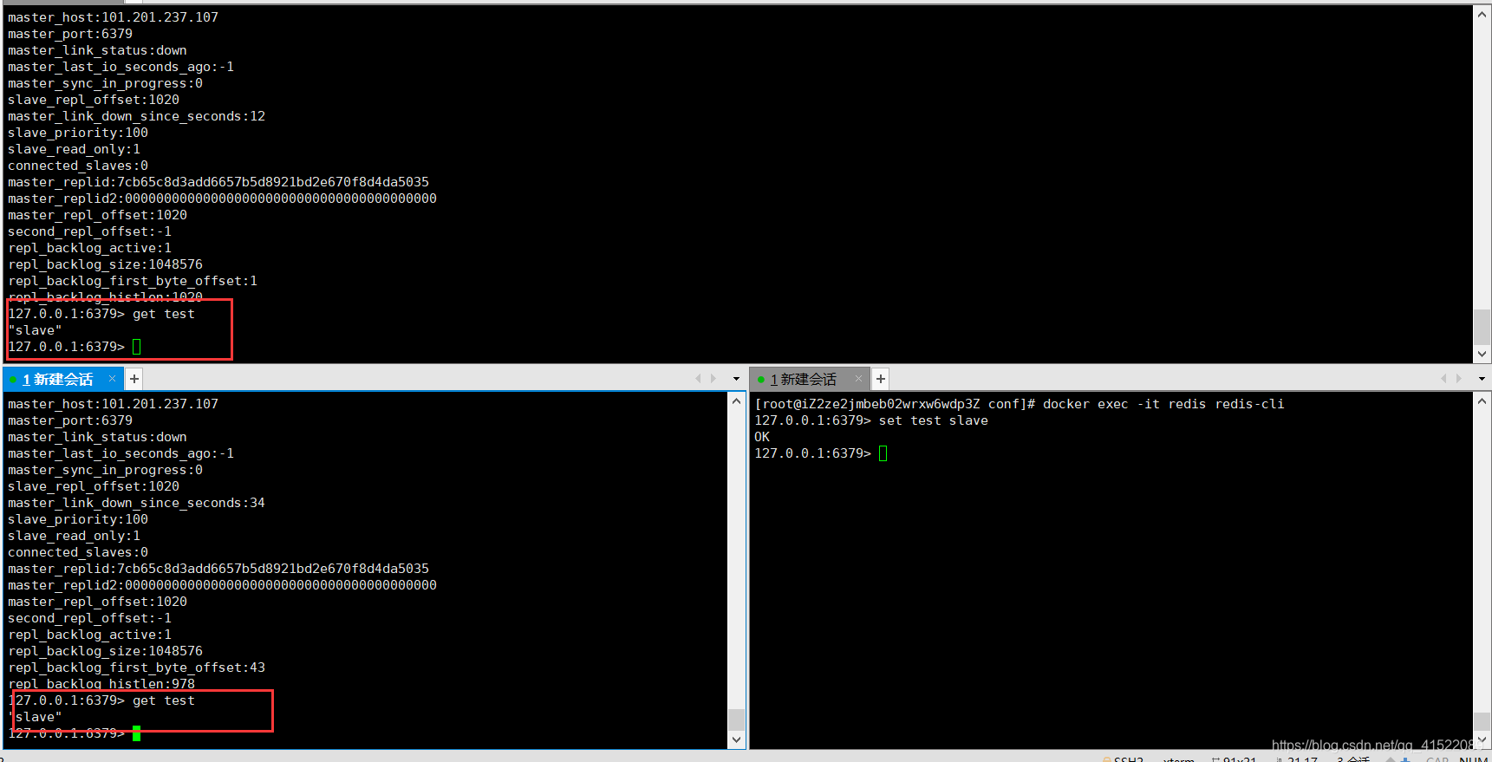Click the bottom-right pane scrollbar thumb
This screenshot has width=1492, height=762.
click(1482, 722)
